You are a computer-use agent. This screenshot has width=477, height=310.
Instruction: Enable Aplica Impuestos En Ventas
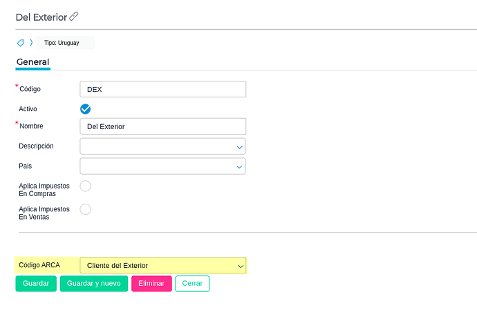pyautogui.click(x=85, y=209)
